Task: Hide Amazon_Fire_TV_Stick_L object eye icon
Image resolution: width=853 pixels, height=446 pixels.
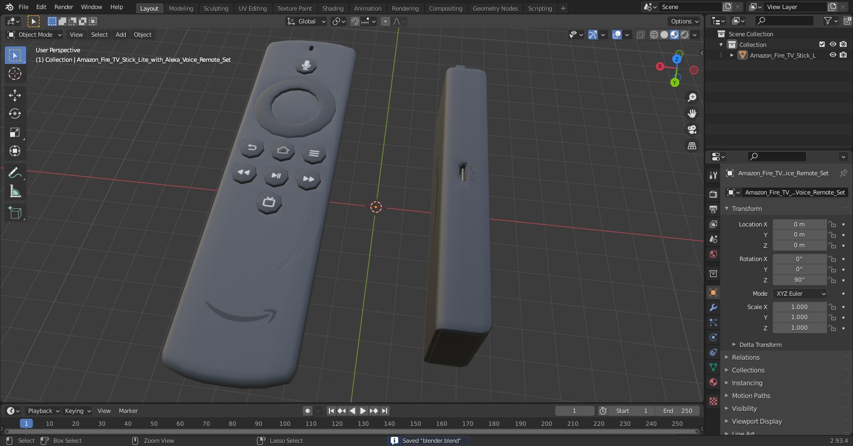Action: 833,55
